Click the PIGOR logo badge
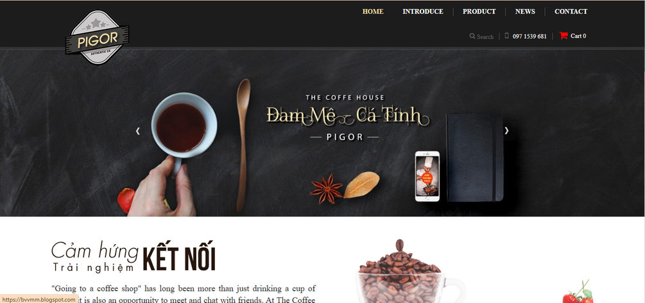The width and height of the screenshot is (645, 303). click(x=97, y=37)
